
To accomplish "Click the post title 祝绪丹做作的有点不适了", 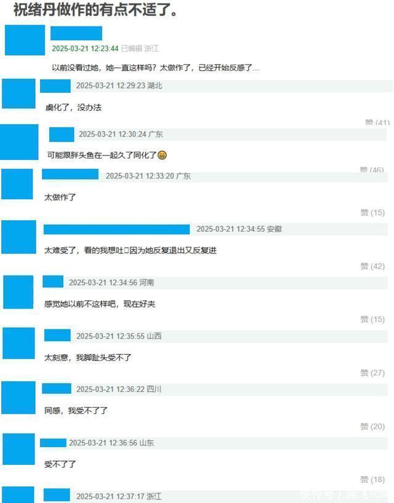I will 95,10.
